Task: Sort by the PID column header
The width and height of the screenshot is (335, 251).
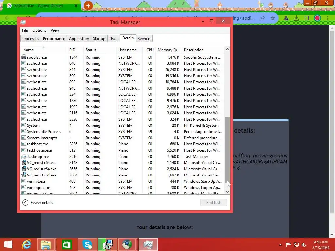Action: pyautogui.click(x=75, y=50)
